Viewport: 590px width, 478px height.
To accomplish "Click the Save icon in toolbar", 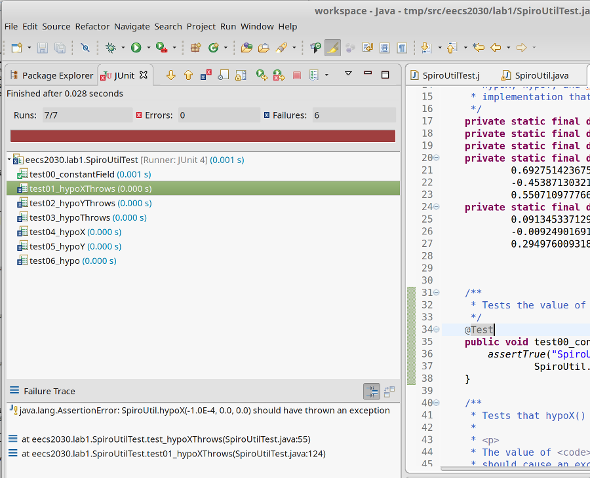I will click(42, 48).
